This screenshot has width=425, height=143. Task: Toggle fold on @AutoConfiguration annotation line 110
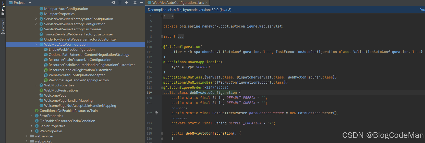pos(162,47)
